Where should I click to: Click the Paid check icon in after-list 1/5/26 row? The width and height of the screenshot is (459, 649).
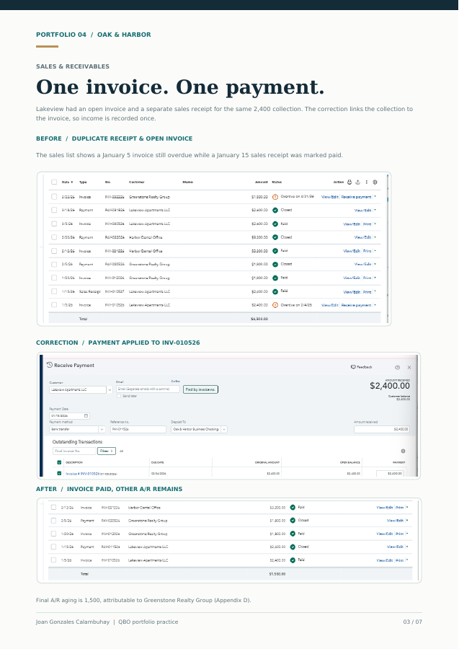293,560
